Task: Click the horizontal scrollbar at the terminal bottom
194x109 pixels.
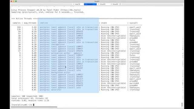Action: [x=34, y=107]
